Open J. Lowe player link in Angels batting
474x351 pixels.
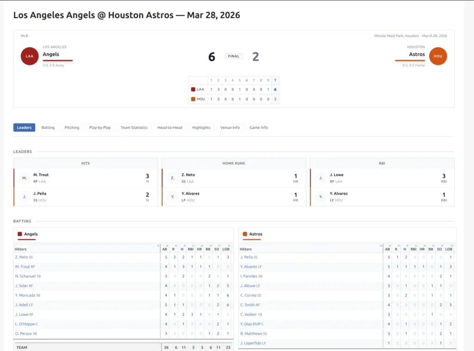pos(22,314)
